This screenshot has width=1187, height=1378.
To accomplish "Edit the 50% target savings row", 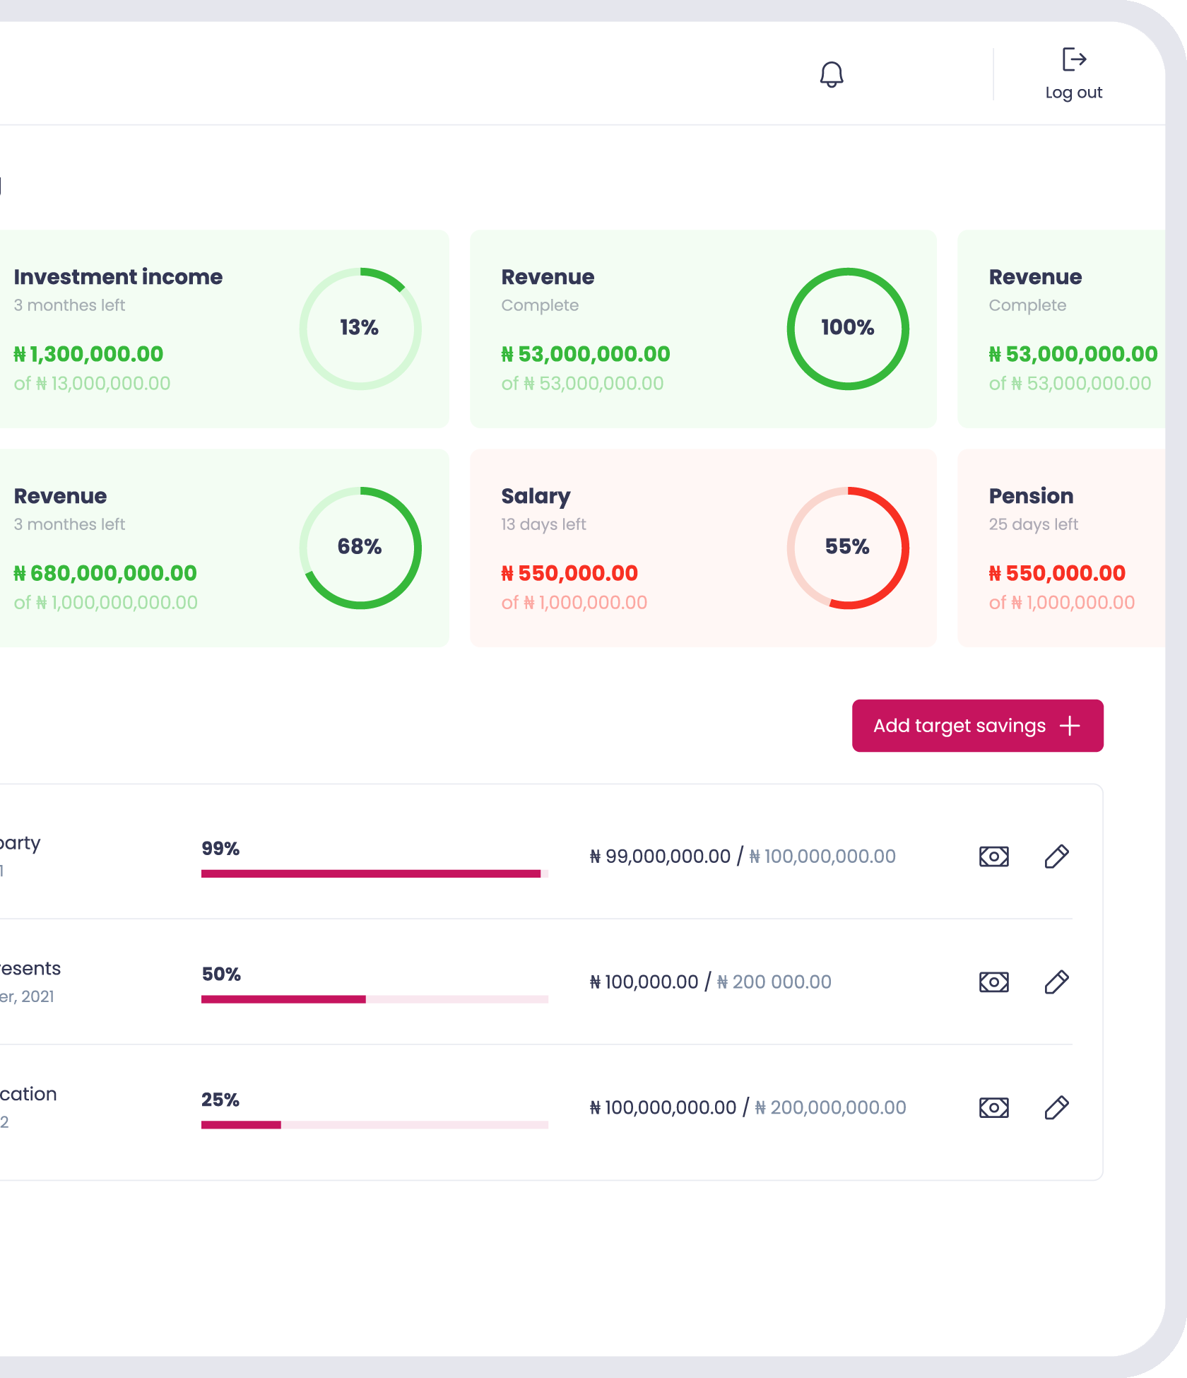I will [1057, 982].
